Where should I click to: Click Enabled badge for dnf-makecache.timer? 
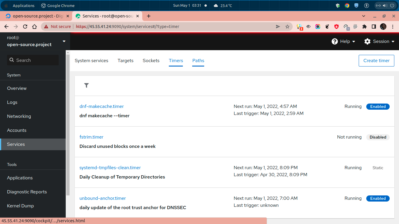coord(378,106)
